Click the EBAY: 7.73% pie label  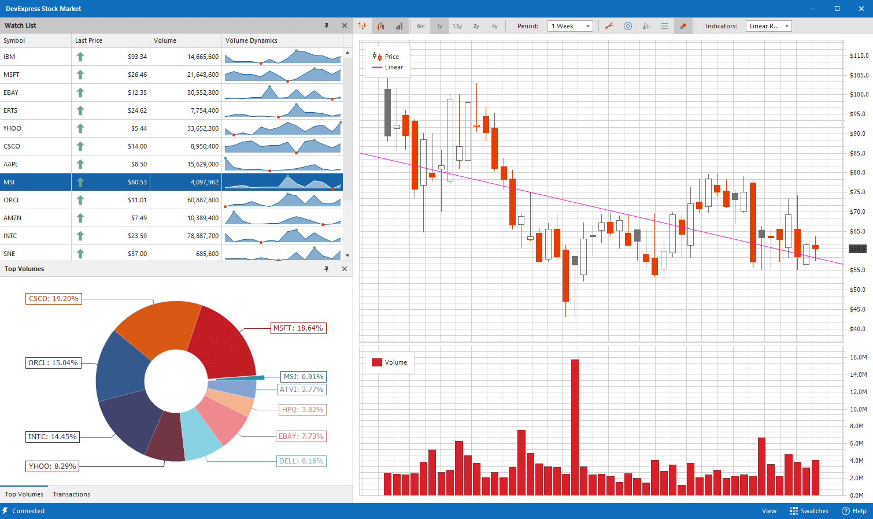(301, 436)
